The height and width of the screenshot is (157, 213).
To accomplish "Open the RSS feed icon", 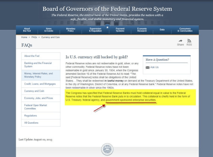I will [189, 41].
